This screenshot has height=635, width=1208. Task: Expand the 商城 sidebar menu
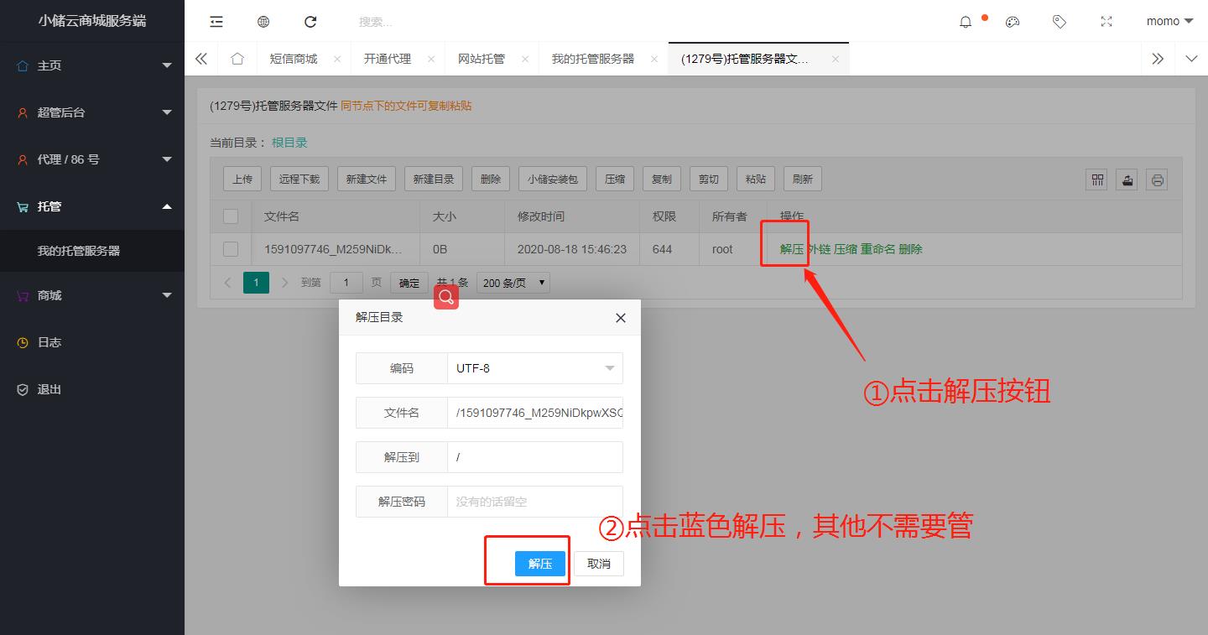tap(92, 295)
